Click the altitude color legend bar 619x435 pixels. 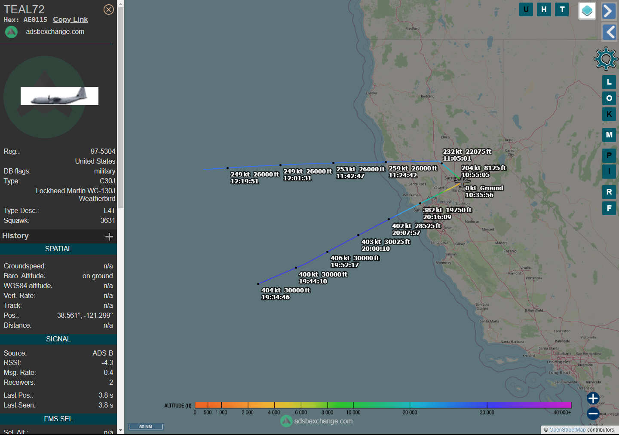click(383, 405)
